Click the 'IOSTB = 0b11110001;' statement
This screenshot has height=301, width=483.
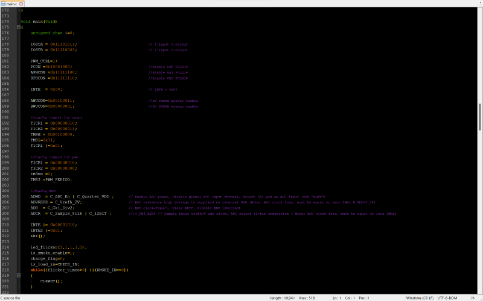[54, 50]
